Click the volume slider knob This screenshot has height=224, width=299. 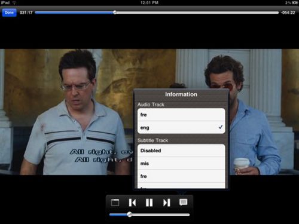click(x=130, y=214)
